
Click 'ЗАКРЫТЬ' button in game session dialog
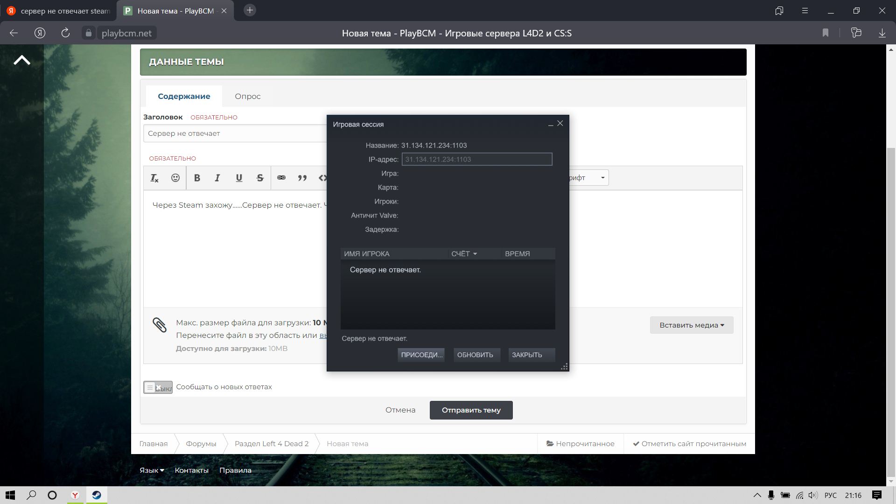(532, 355)
